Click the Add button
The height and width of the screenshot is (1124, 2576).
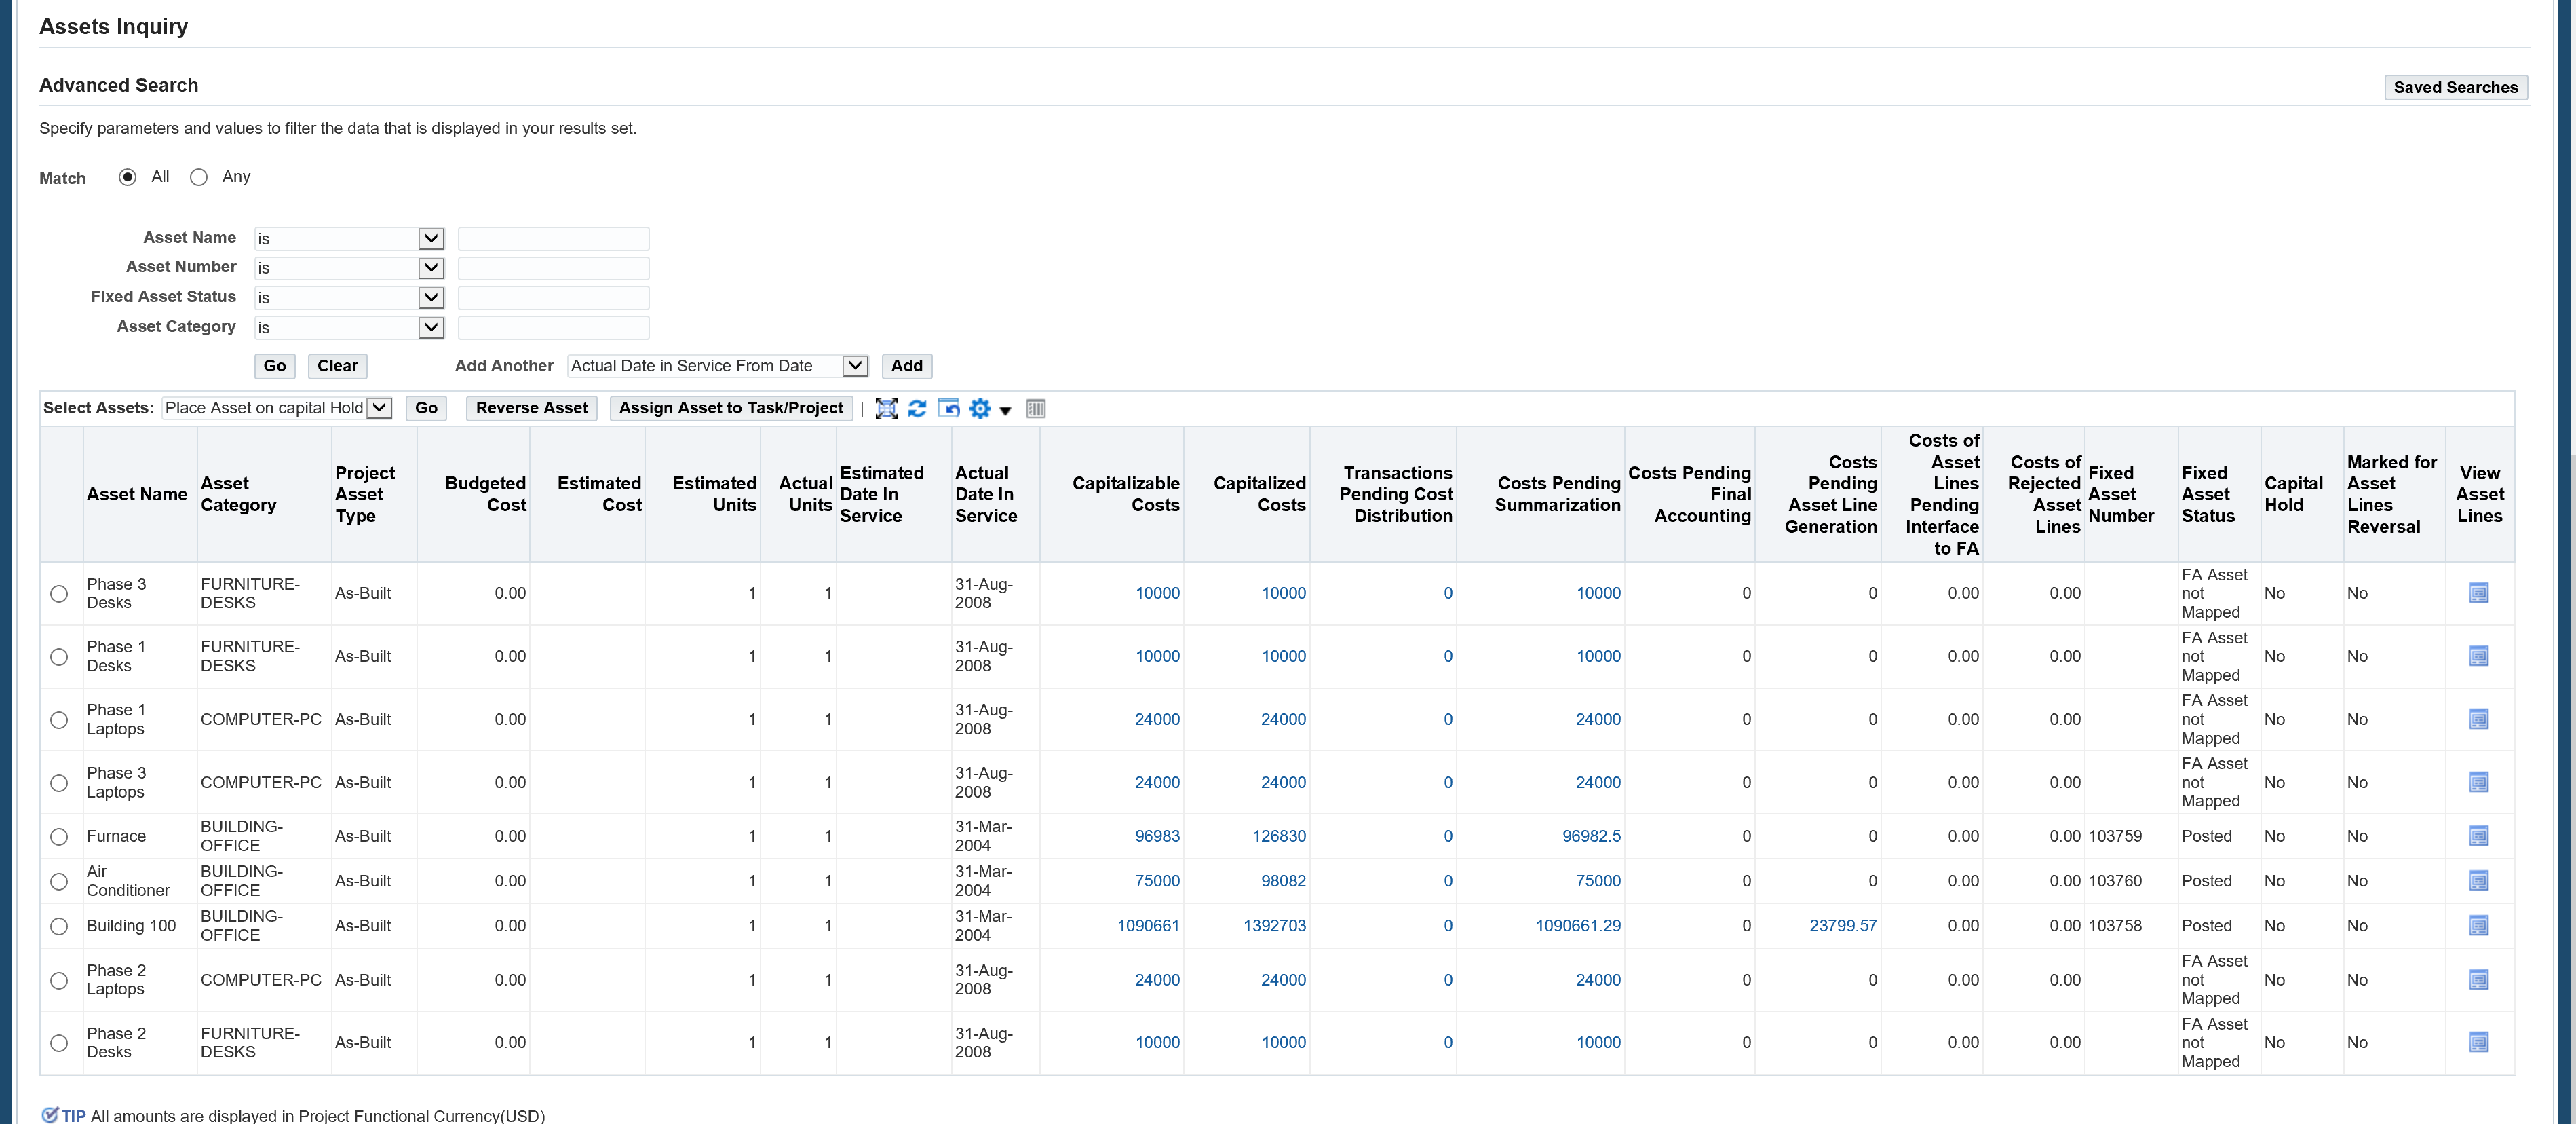click(907, 367)
